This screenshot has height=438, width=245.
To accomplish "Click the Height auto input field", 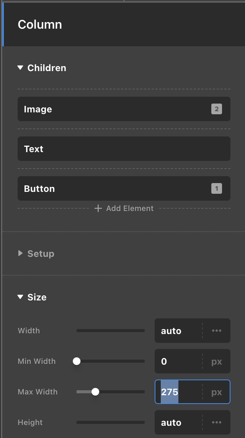I will pyautogui.click(x=178, y=422).
